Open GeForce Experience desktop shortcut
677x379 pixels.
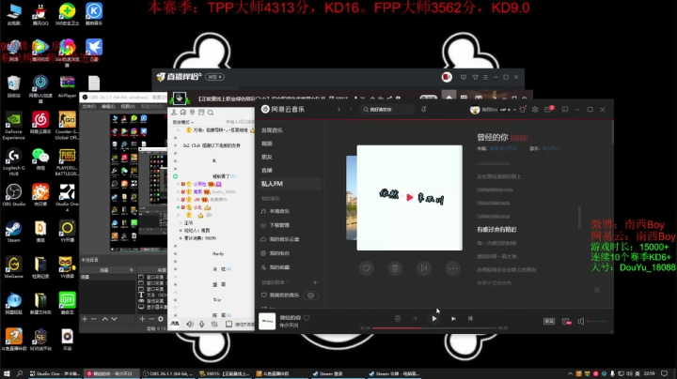tap(14, 126)
